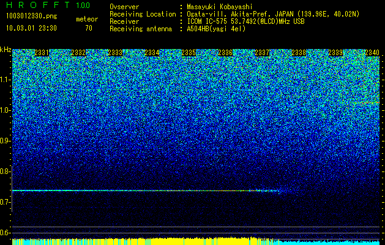Select the ICOM IC-575 53.7492 receiver text

coord(245,21)
